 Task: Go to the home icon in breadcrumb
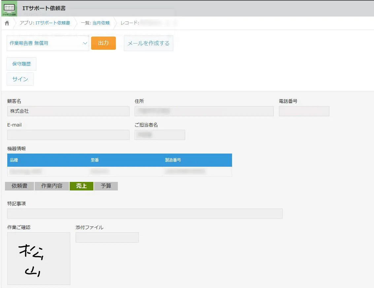point(7,23)
